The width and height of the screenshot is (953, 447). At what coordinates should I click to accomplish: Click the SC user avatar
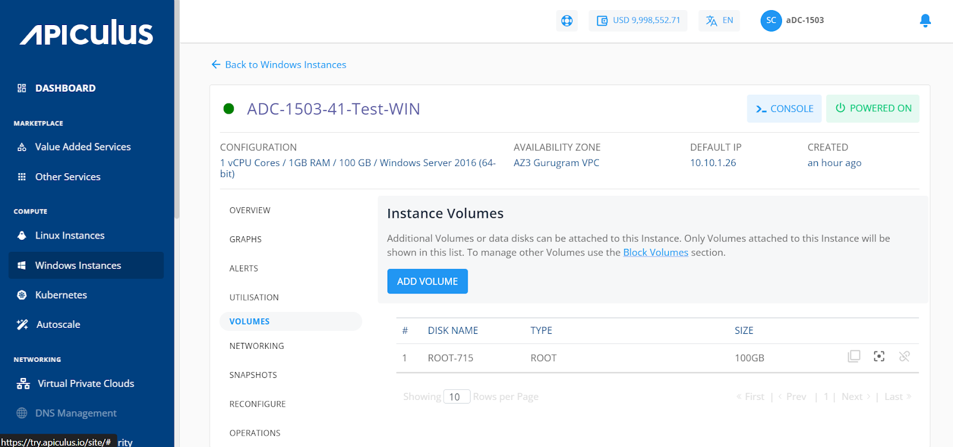tap(771, 20)
